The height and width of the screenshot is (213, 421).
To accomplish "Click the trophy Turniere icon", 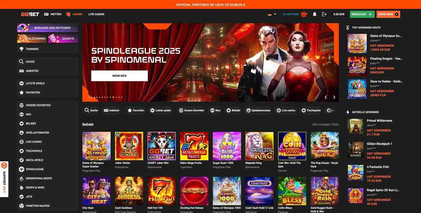I will point(21,49).
